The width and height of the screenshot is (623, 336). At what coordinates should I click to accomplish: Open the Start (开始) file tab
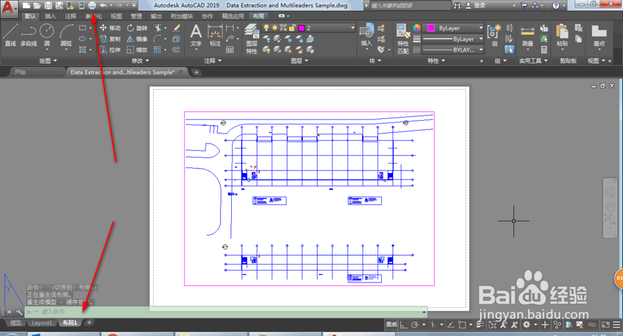tap(20, 72)
